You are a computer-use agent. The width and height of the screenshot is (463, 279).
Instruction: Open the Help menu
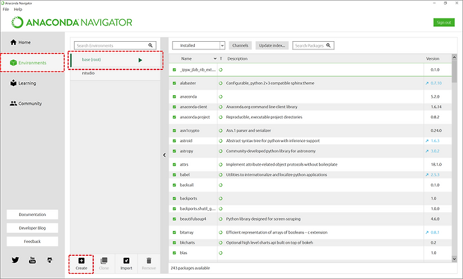click(x=18, y=9)
